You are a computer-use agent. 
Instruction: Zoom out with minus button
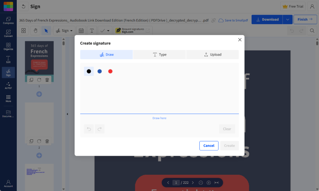tap(201, 183)
